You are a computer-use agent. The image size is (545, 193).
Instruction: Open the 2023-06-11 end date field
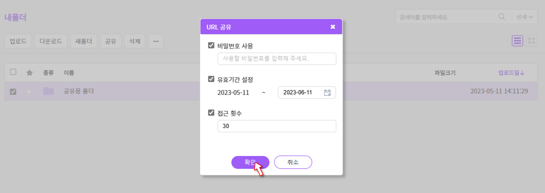pyautogui.click(x=307, y=92)
